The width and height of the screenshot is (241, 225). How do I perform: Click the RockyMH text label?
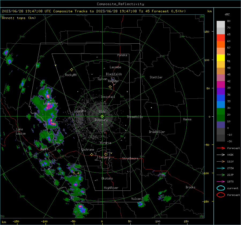pos(71,75)
